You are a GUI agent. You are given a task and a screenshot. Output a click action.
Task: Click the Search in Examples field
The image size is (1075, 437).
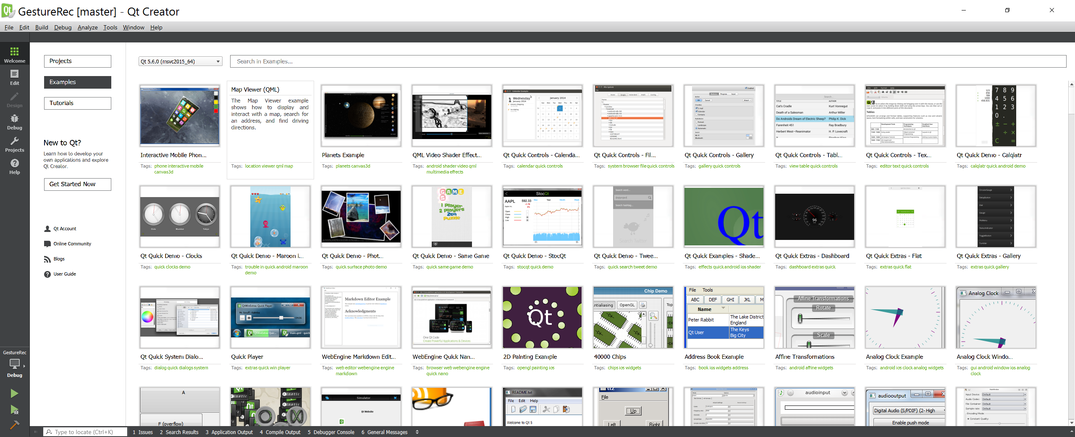pos(648,61)
